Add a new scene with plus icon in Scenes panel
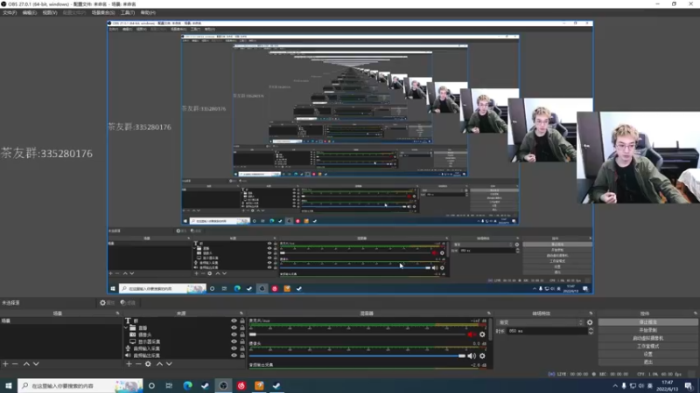This screenshot has width=700, height=393. pos(5,364)
